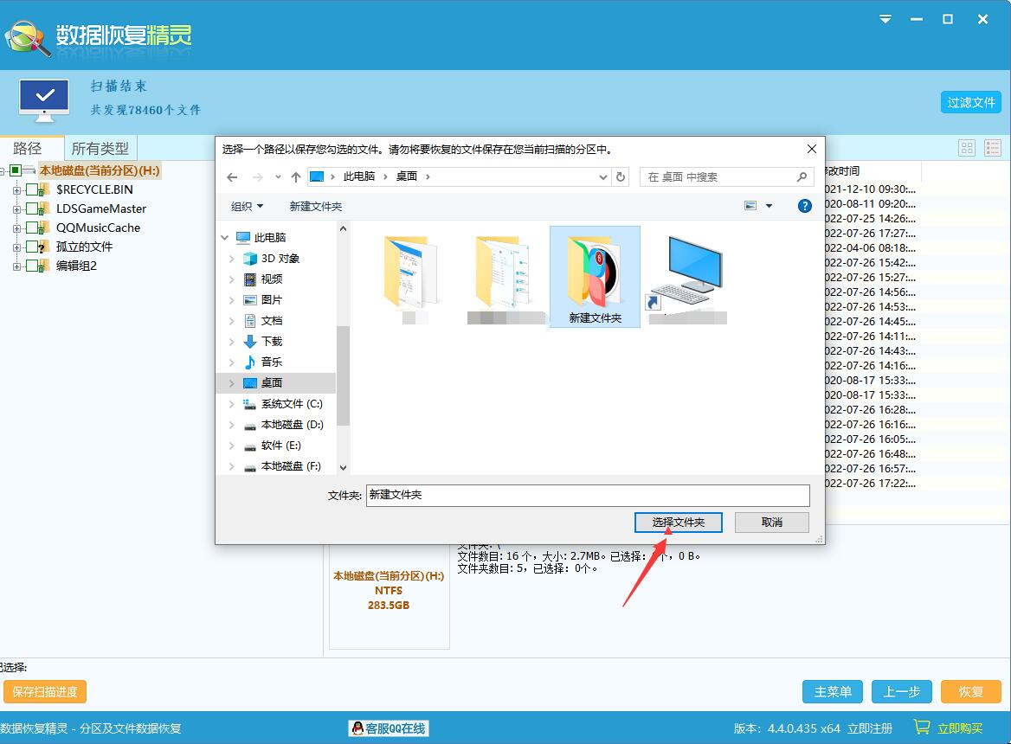Click the 客服QQ在线 support icon
Viewport: 1011px width, 744px height.
pos(357,728)
